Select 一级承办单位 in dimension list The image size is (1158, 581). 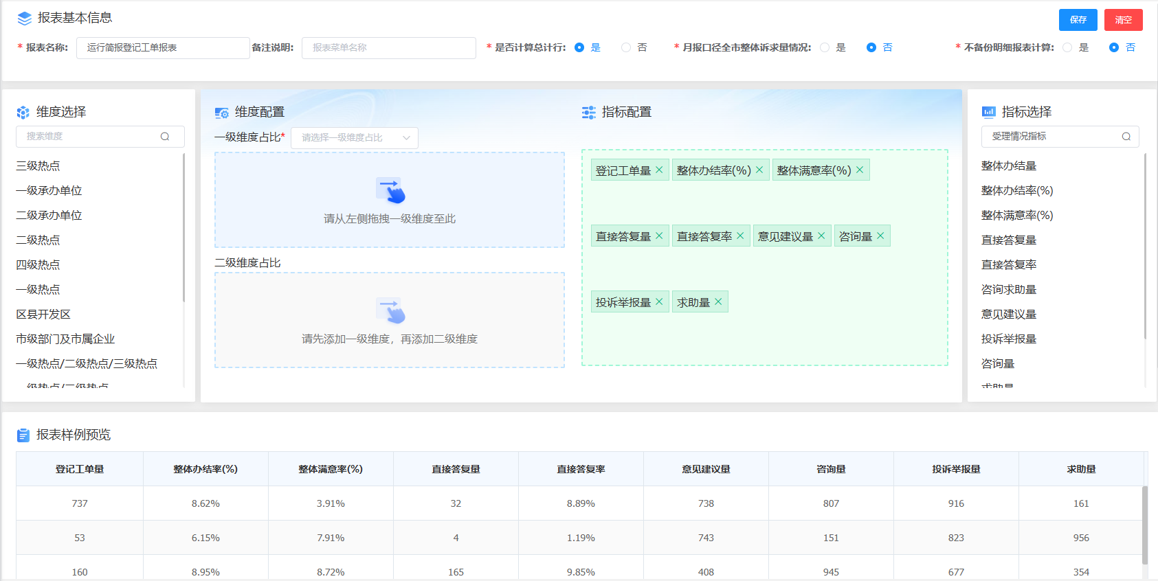(x=49, y=190)
